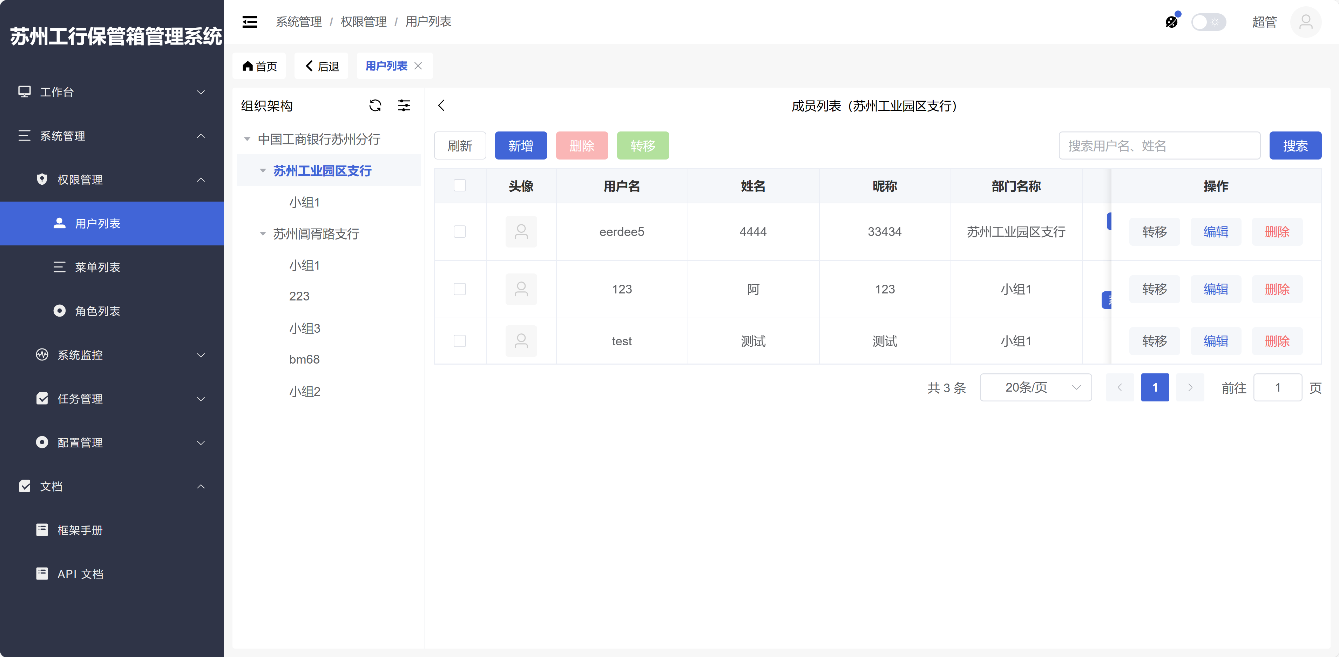Check the select-all checkbox in the table header
1339x657 pixels.
tap(460, 185)
